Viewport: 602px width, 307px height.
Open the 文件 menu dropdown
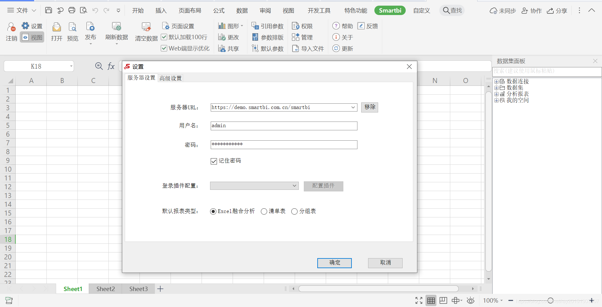coord(22,10)
